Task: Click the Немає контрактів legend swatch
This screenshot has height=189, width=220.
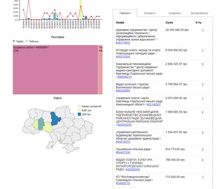Action: point(79,106)
